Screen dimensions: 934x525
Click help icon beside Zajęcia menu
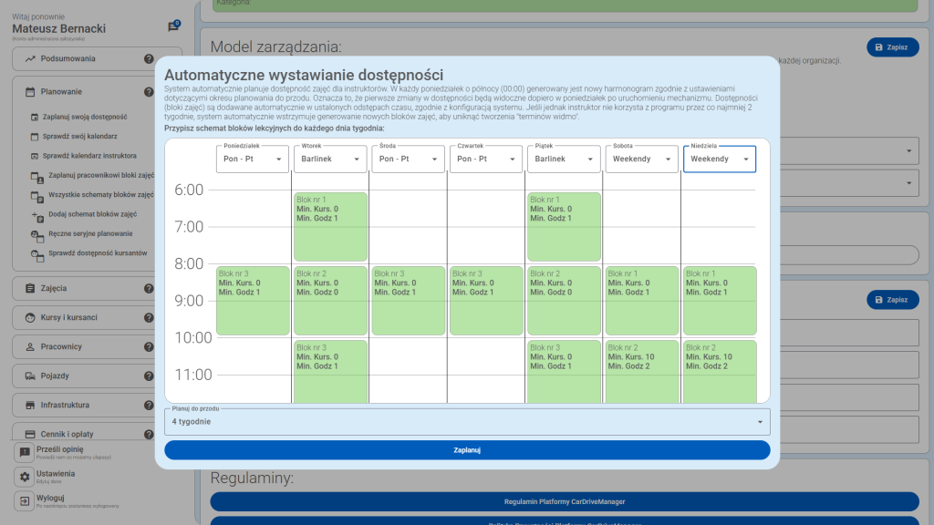click(149, 289)
